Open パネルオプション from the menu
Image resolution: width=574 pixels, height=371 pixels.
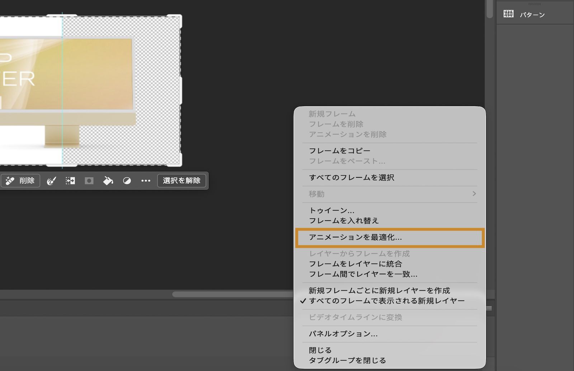pos(343,334)
